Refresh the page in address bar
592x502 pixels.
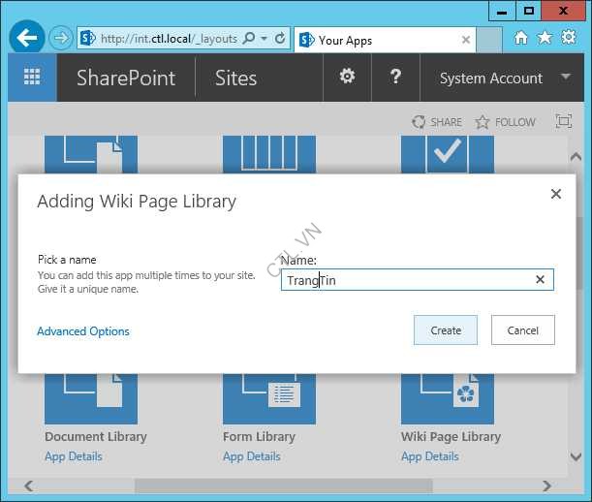(x=280, y=39)
